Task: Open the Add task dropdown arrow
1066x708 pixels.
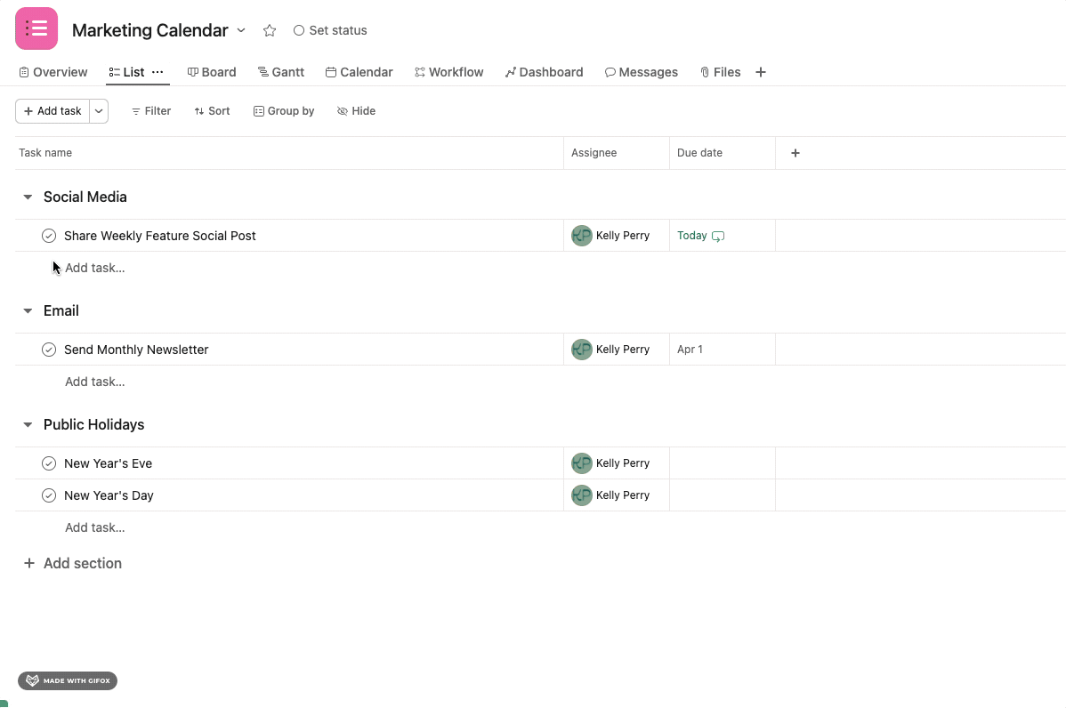Action: [99, 111]
